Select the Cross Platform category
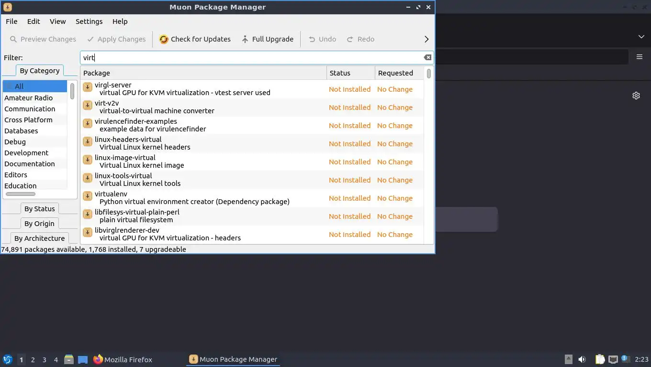This screenshot has height=367, width=651. [35, 120]
